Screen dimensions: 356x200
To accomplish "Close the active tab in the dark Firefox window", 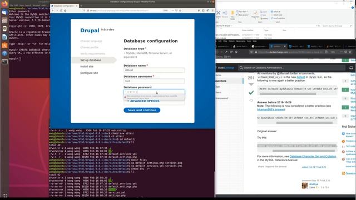I will [285, 46].
